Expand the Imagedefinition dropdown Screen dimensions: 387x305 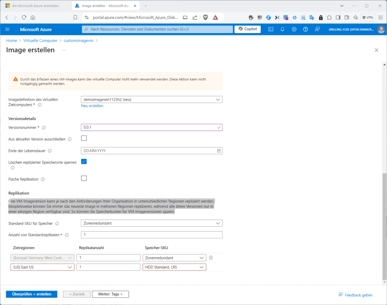(x=152, y=100)
